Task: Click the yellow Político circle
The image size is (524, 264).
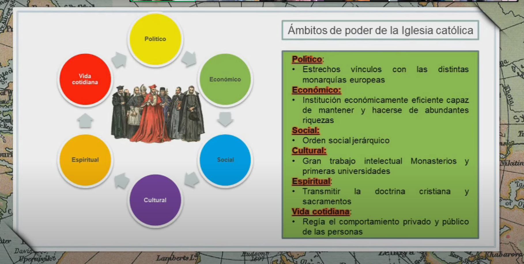Action: (x=155, y=39)
